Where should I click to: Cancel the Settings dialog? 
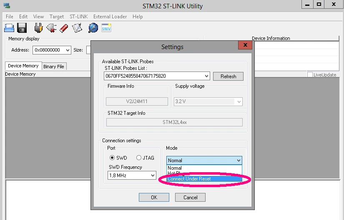coord(190,197)
